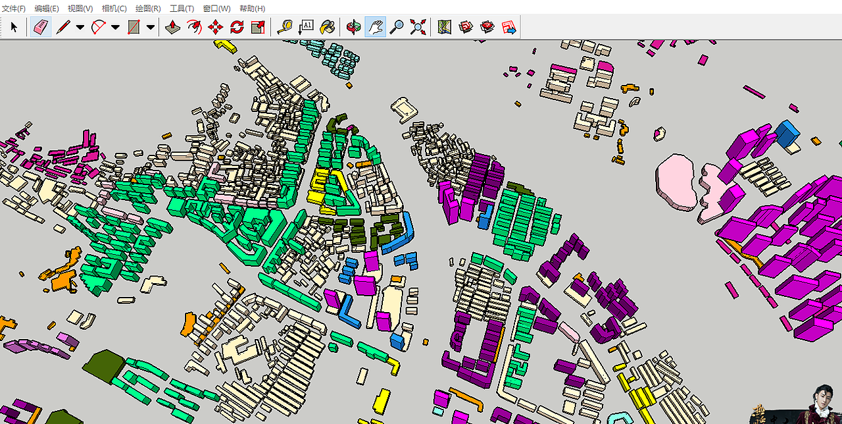Screen dimensions: 842x424
Task: Select the Eraser tool in the toolbar
Action: 39,27
